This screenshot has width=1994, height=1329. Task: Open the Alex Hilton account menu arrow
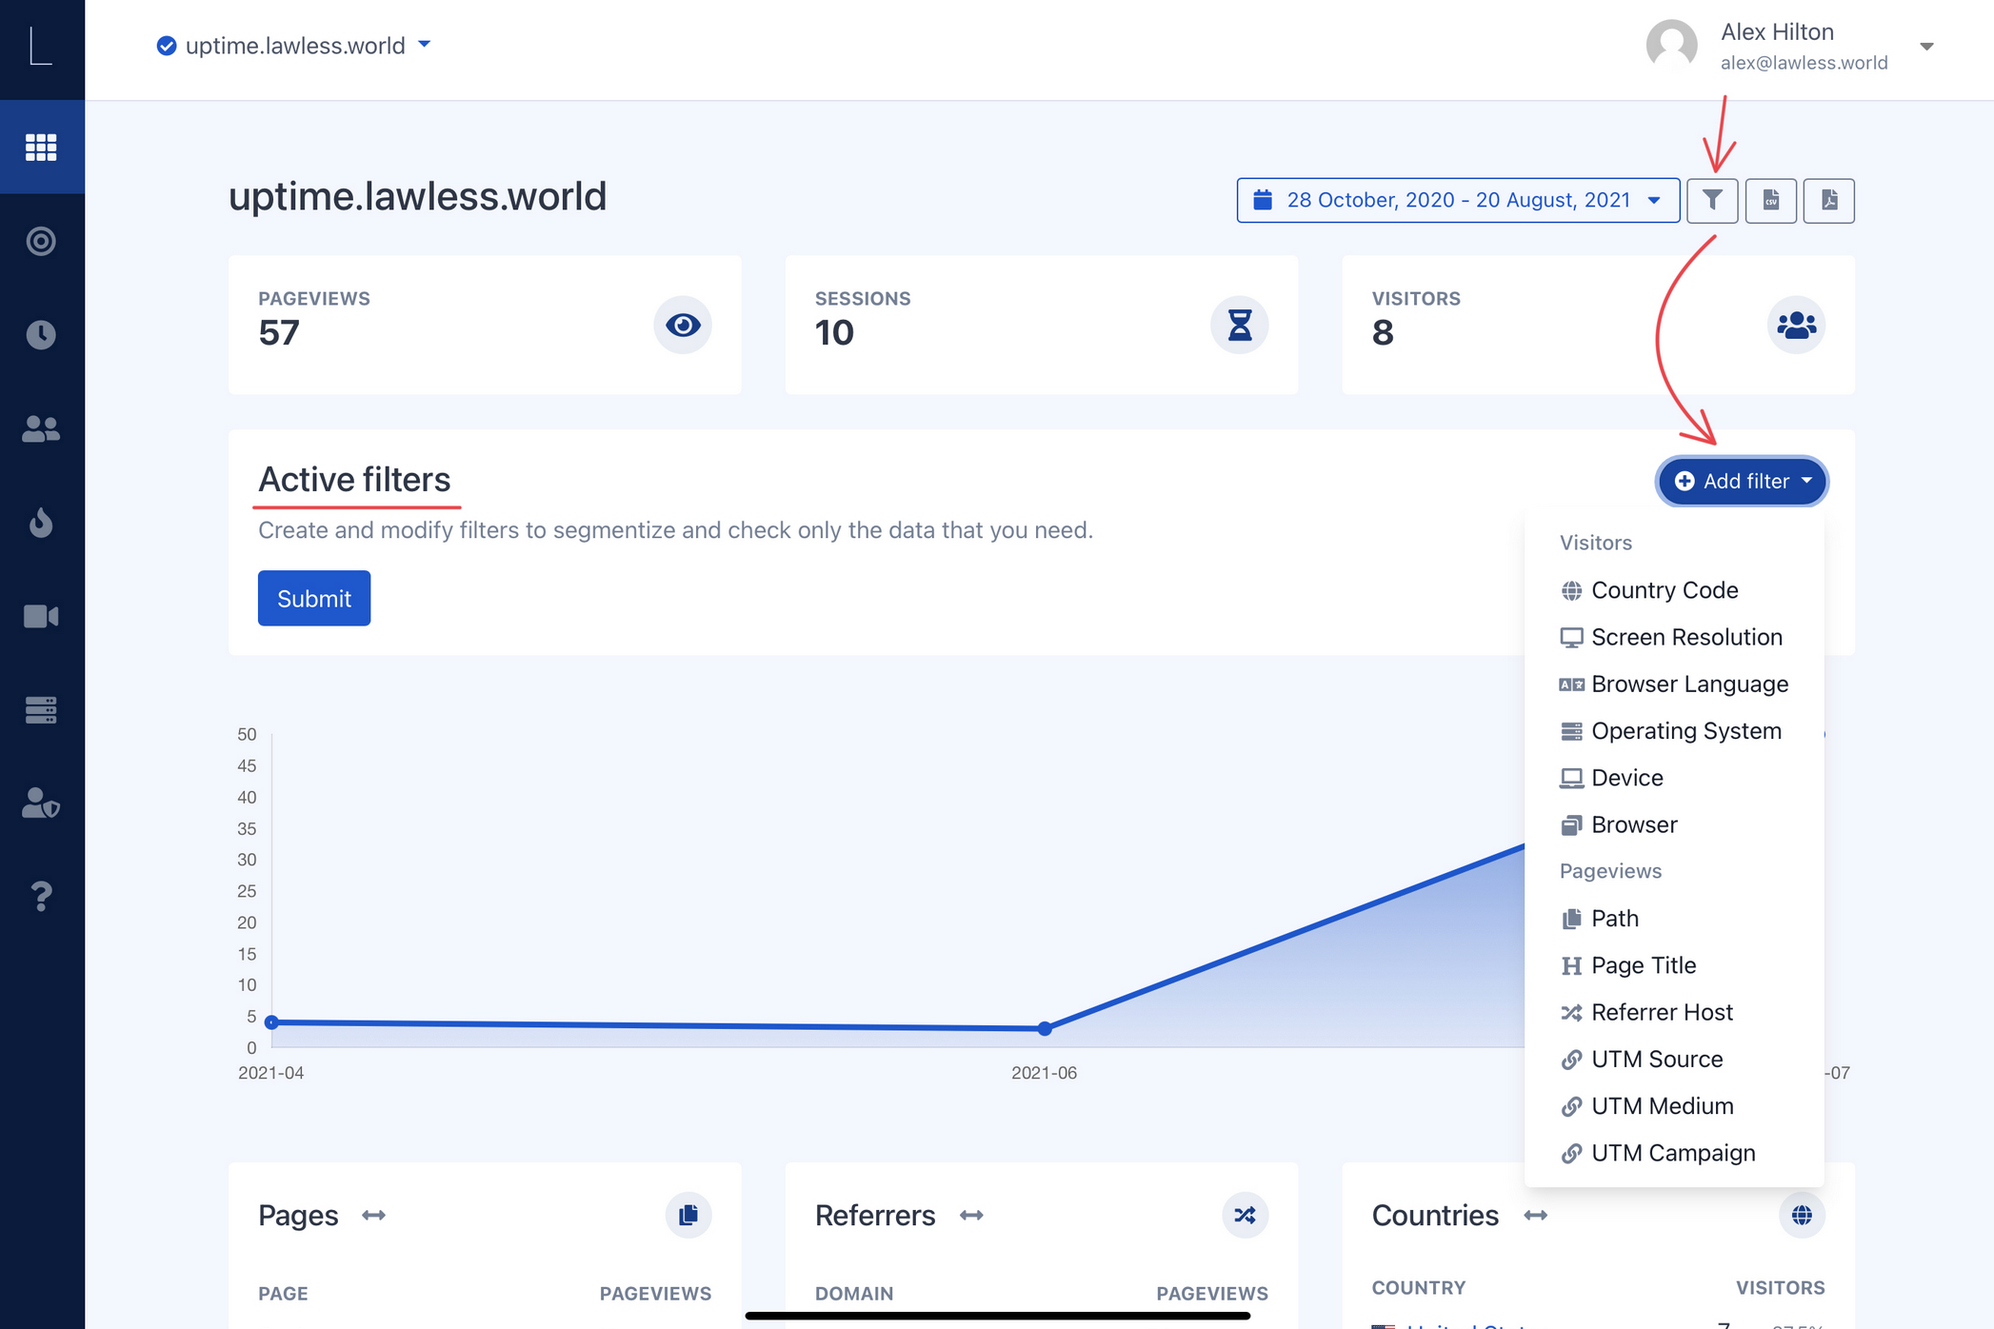(1925, 47)
